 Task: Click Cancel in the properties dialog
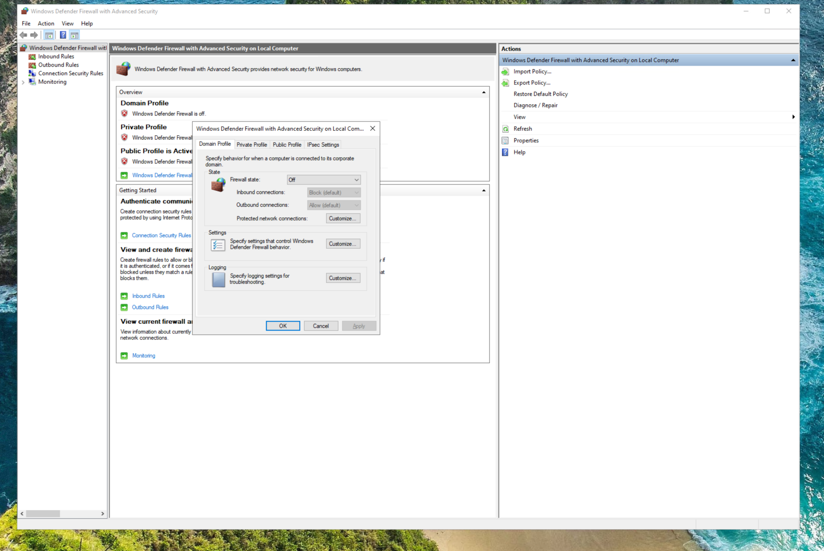click(321, 326)
